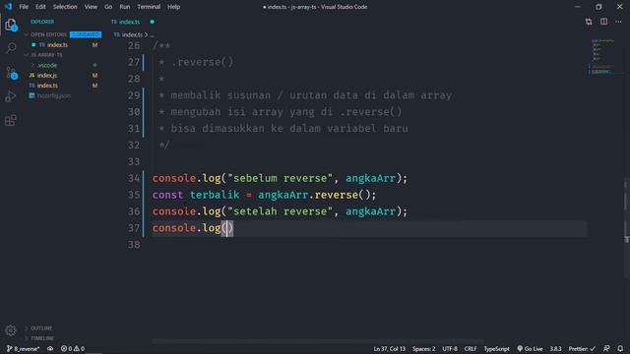Open the Search view icon
The height and width of the screenshot is (354, 630).
coord(11,48)
